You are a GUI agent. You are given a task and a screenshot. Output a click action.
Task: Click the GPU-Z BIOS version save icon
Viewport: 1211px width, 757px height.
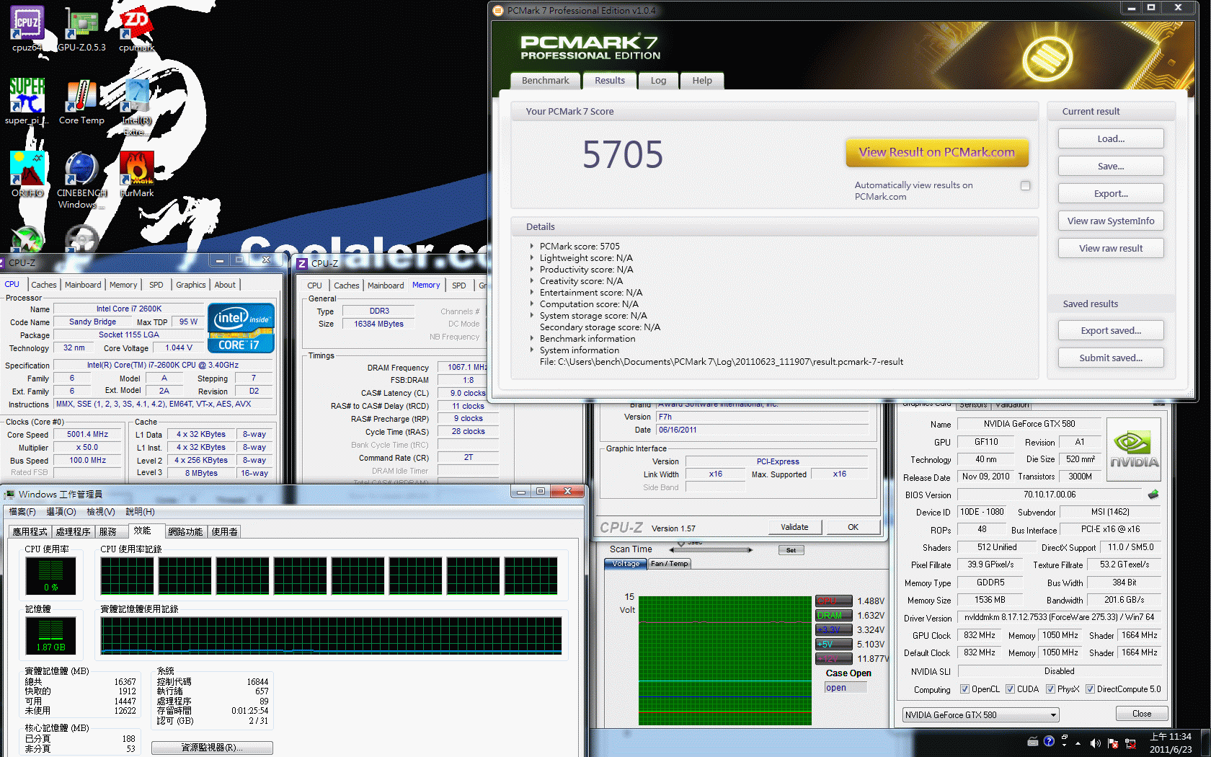coord(1153,495)
